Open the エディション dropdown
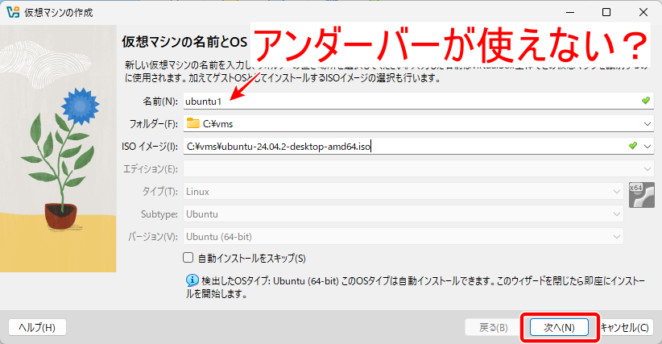This screenshot has width=662, height=344. 419,169
